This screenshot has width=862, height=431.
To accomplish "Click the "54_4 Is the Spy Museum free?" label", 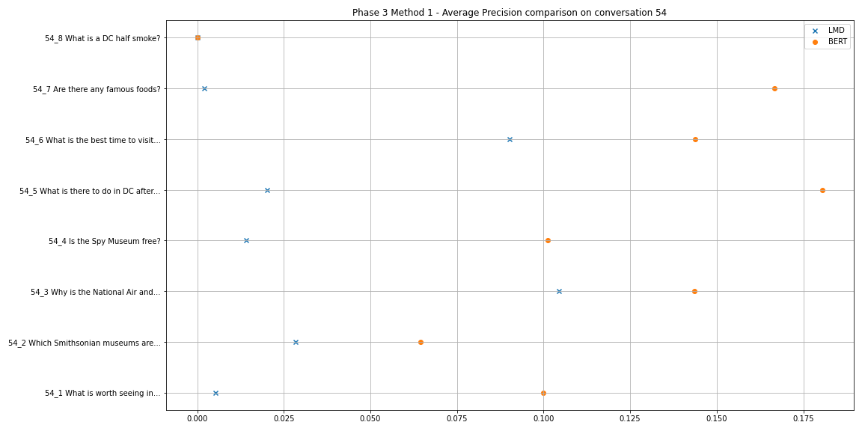I will coord(105,241).
